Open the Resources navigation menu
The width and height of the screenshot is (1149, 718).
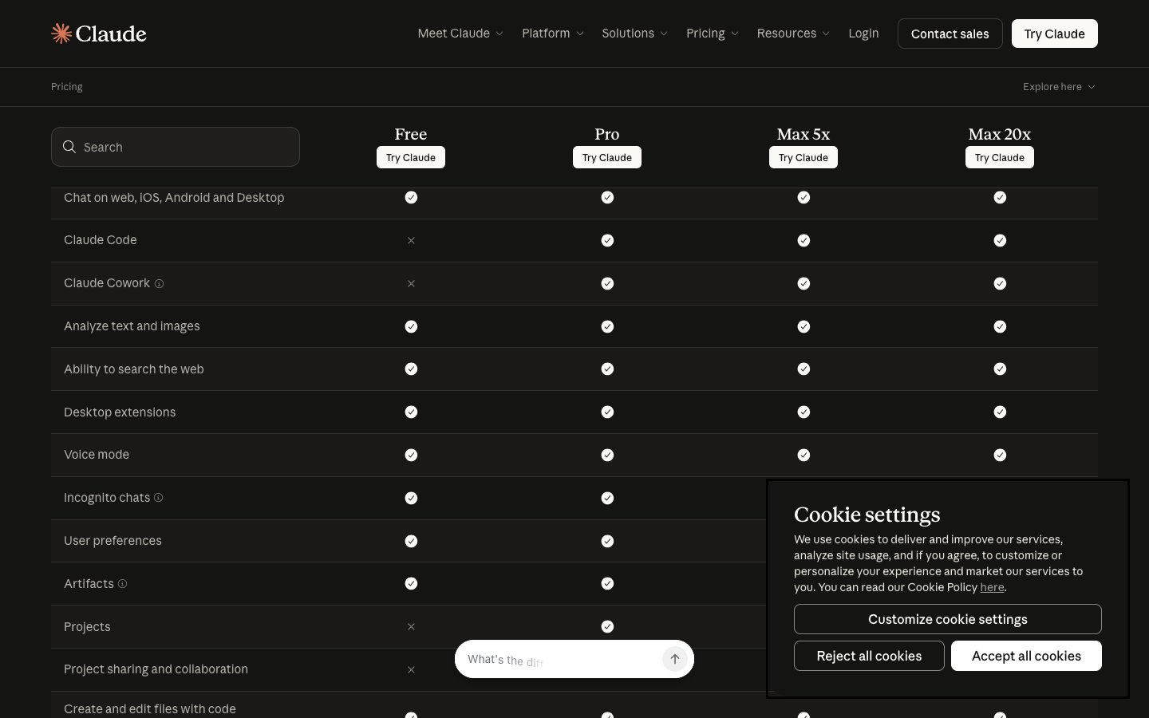pyautogui.click(x=793, y=34)
